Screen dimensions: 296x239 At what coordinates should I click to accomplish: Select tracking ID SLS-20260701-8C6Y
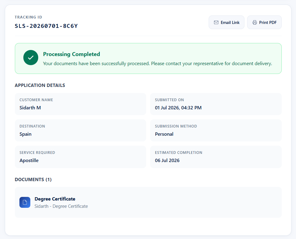point(46,26)
